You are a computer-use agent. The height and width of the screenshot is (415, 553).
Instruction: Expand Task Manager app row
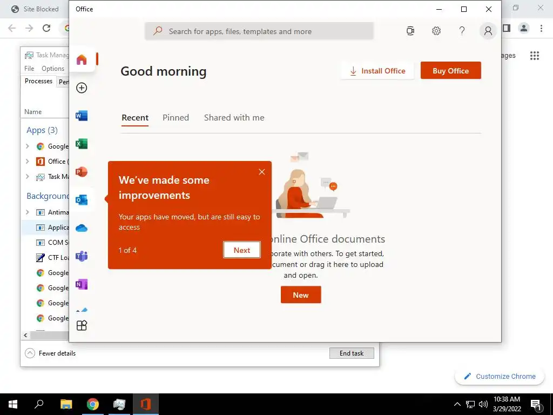tap(28, 177)
